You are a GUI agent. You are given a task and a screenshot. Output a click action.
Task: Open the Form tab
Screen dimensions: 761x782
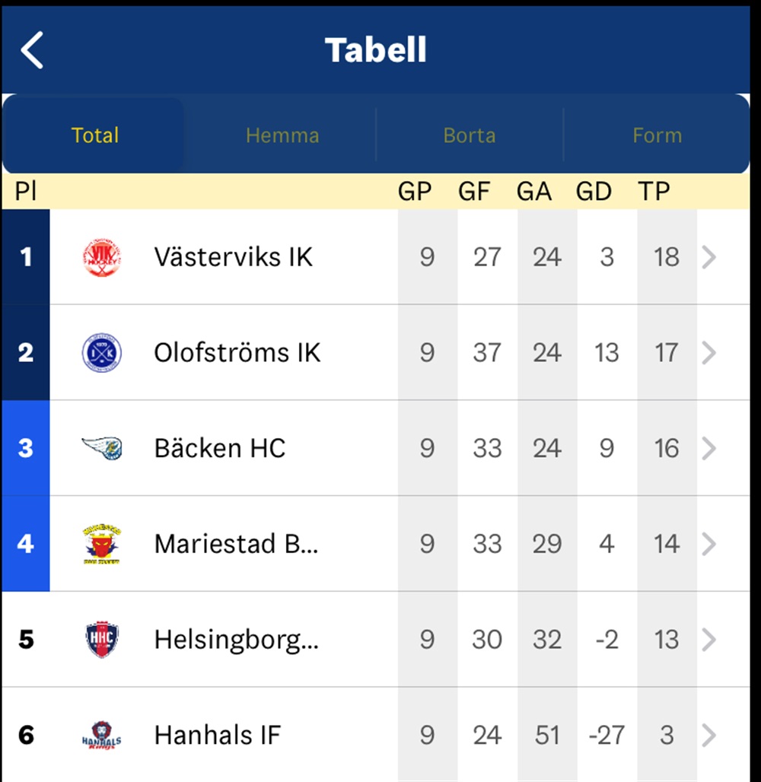click(x=657, y=135)
